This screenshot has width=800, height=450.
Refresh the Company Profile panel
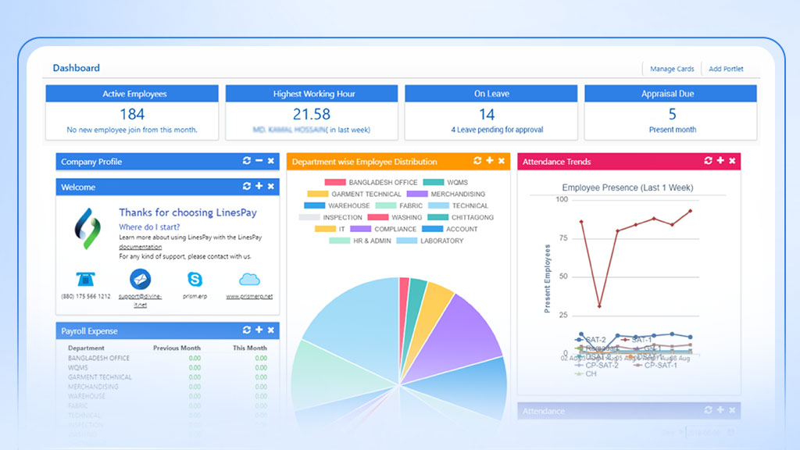click(x=248, y=161)
